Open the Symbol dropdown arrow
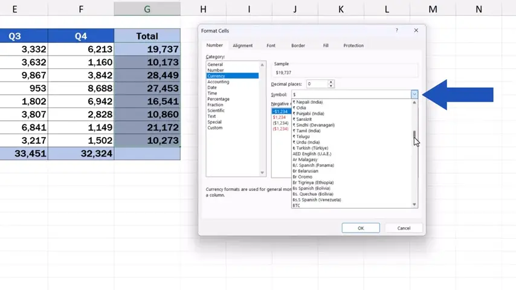The image size is (516, 290). point(414,94)
